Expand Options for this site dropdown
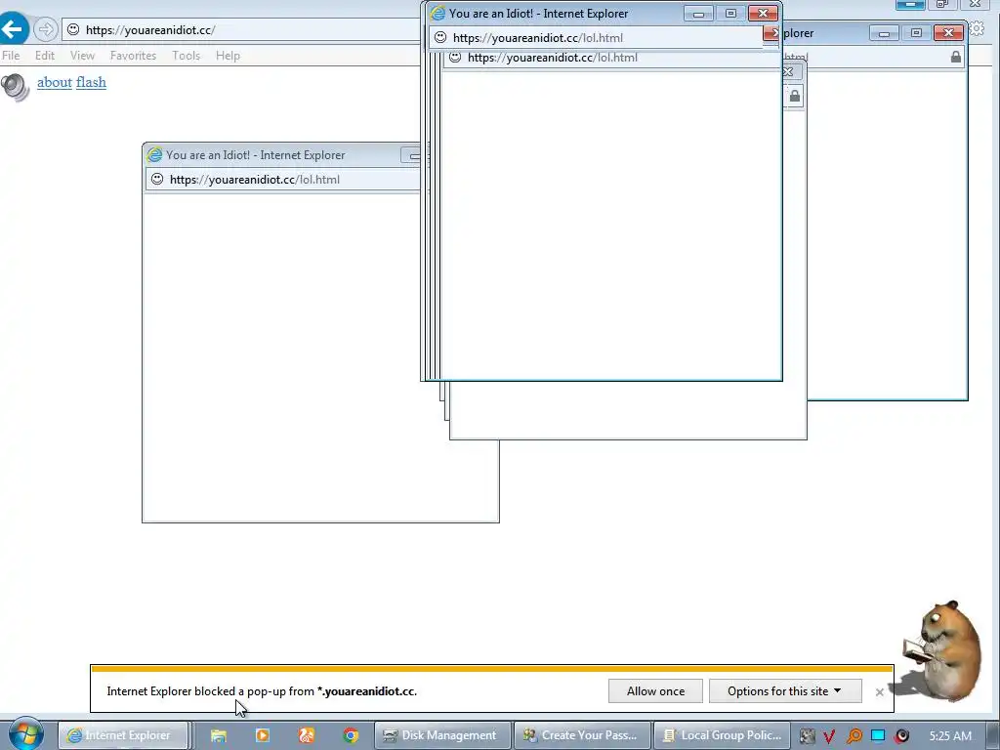The width and height of the screenshot is (1000, 750). pyautogui.click(x=785, y=690)
